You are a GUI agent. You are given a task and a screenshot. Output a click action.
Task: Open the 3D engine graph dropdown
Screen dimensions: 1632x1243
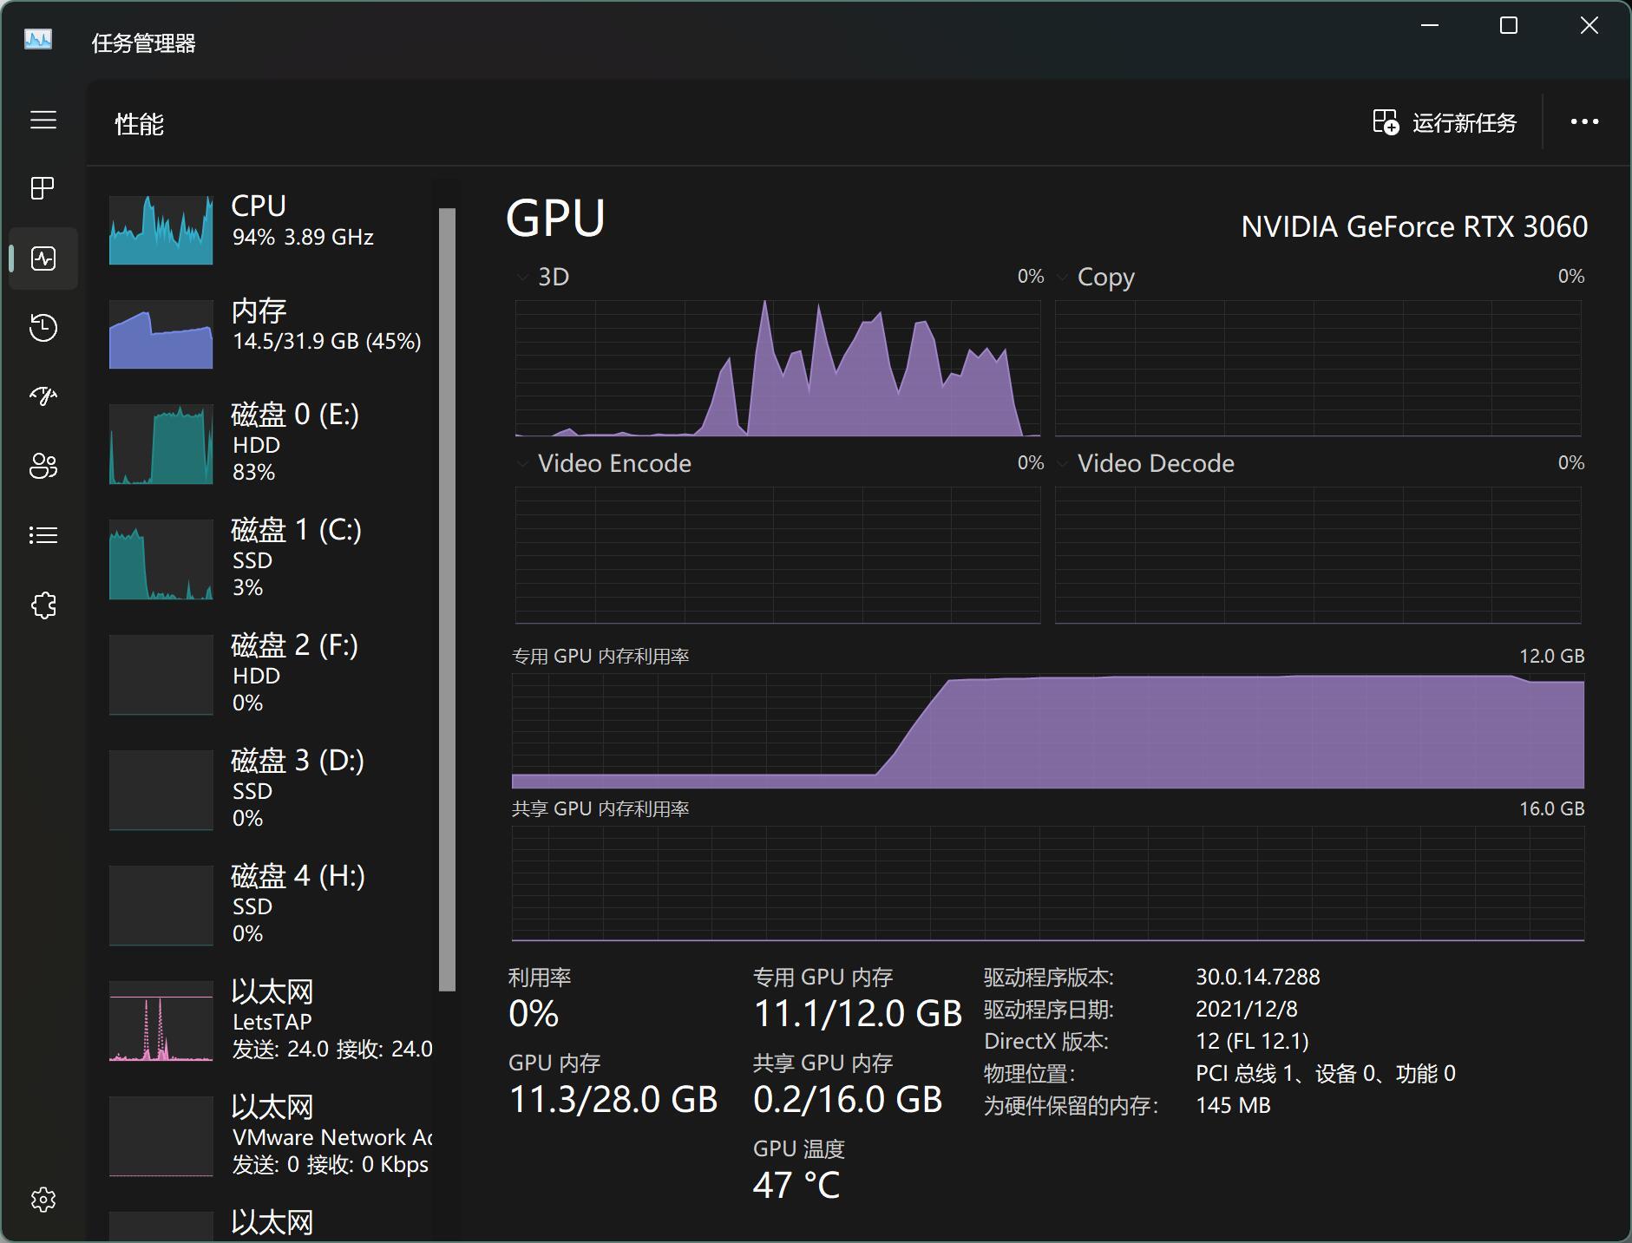[522, 278]
